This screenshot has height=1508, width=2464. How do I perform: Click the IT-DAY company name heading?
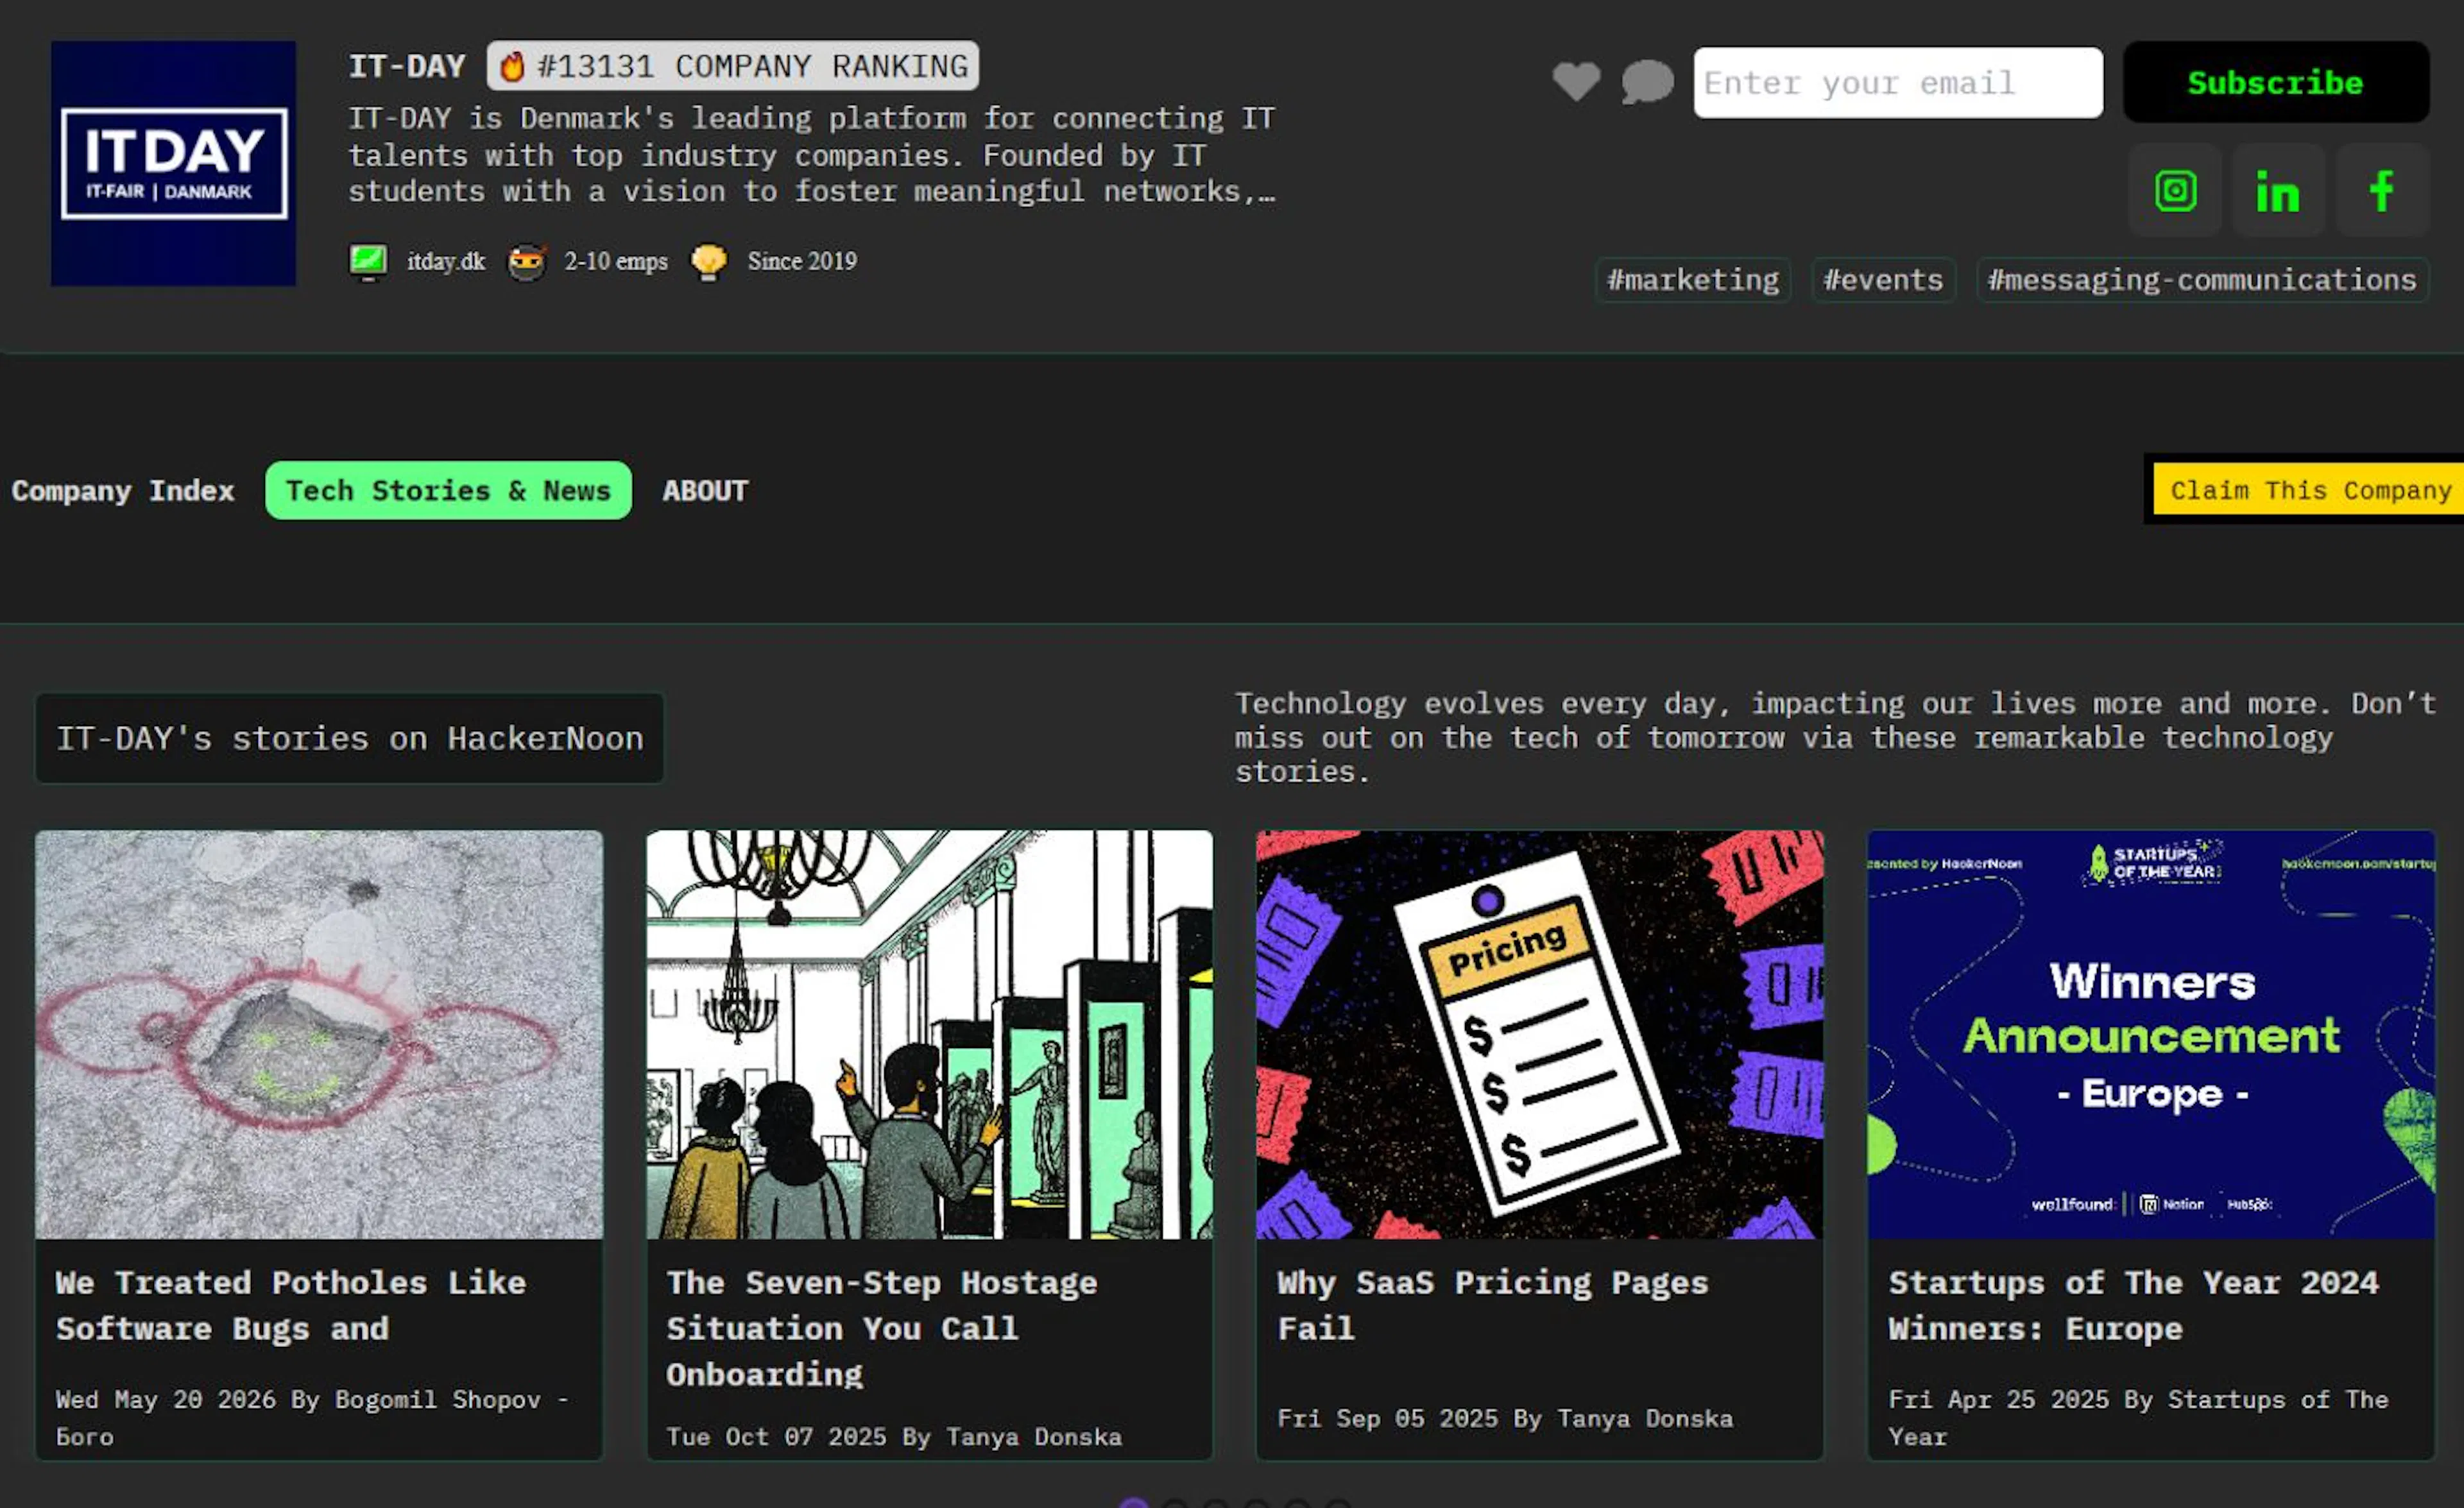[407, 66]
